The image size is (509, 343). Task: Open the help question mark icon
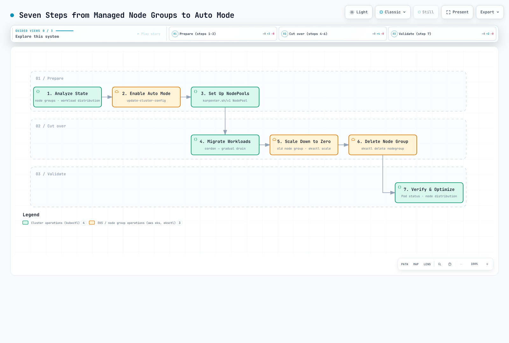click(450, 264)
